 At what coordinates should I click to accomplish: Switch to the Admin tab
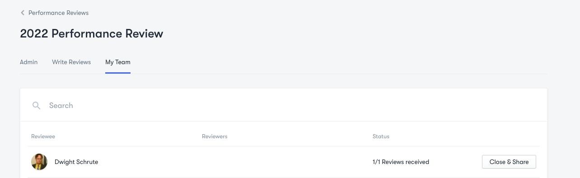(x=28, y=62)
